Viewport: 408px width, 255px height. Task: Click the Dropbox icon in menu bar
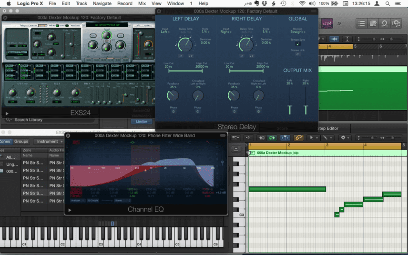pyautogui.click(x=265, y=3)
